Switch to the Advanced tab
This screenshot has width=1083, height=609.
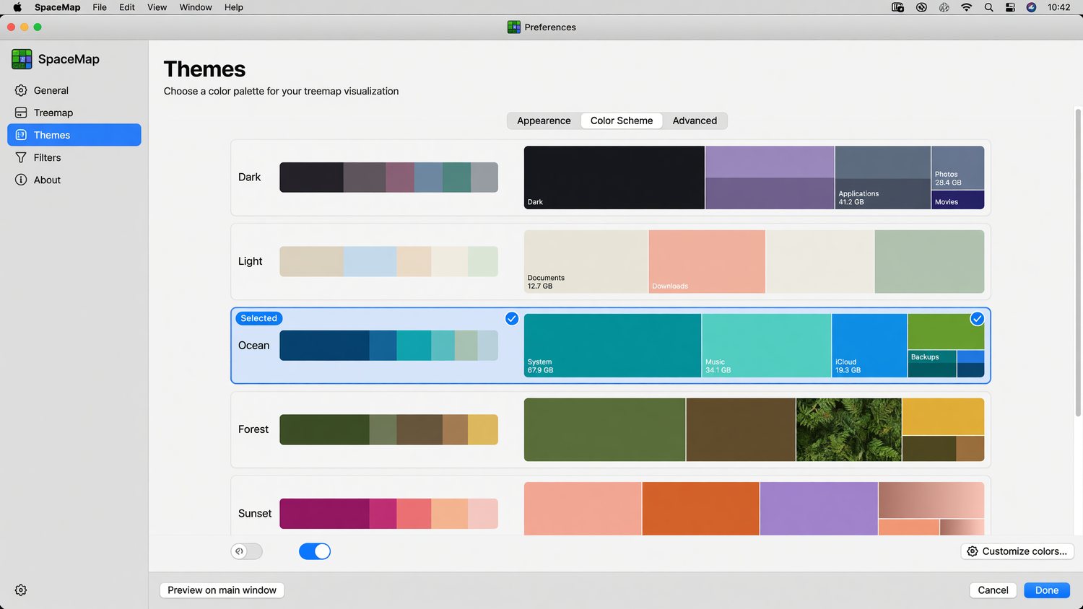pyautogui.click(x=695, y=121)
